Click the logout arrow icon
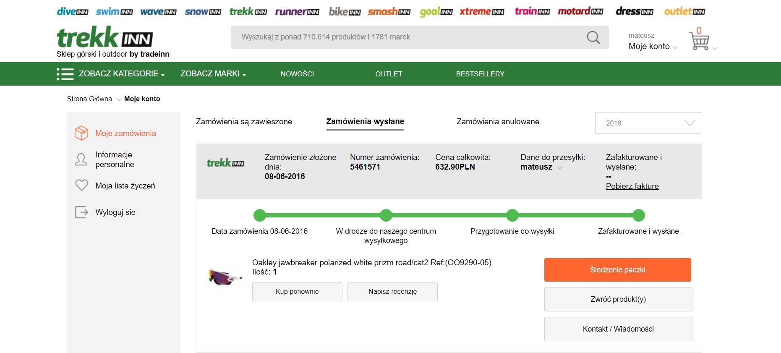The image size is (781, 353). [81, 212]
